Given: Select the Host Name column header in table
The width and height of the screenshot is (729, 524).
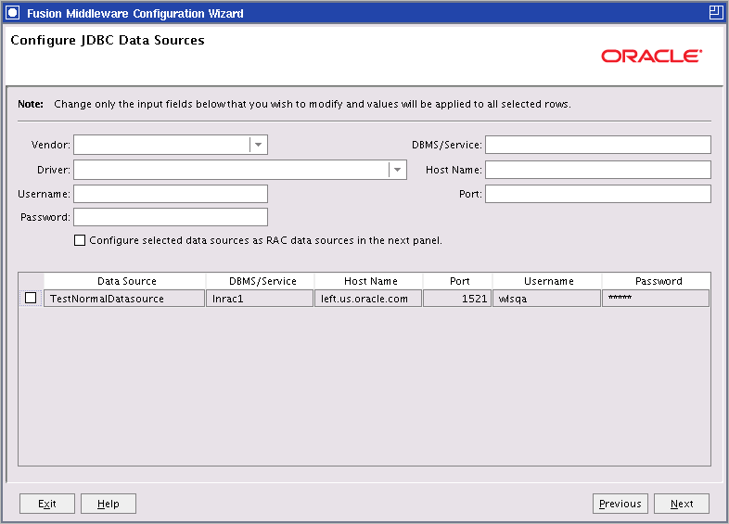Looking at the screenshot, I should 369,281.
